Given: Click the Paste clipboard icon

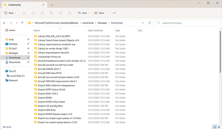Looking at the screenshot, I should coord(42,13).
